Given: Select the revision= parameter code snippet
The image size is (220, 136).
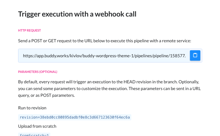Looking at the screenshot, I should tap(75, 117).
